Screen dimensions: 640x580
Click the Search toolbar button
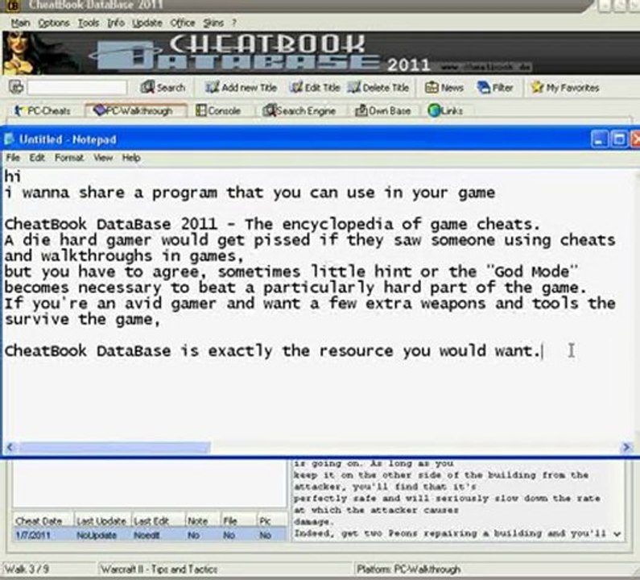click(163, 87)
